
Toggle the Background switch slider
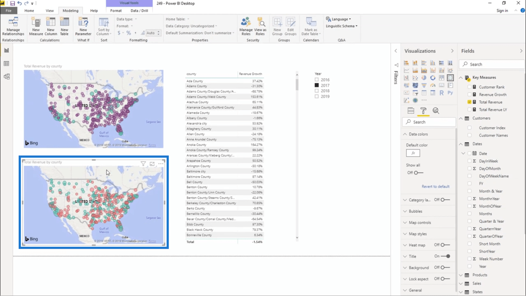pos(445,267)
